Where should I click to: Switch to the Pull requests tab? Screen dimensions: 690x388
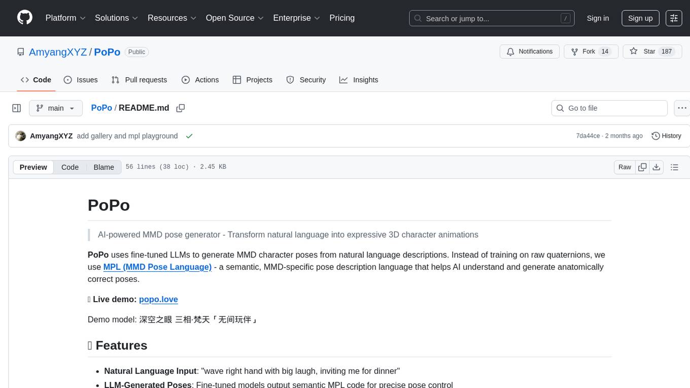click(139, 80)
